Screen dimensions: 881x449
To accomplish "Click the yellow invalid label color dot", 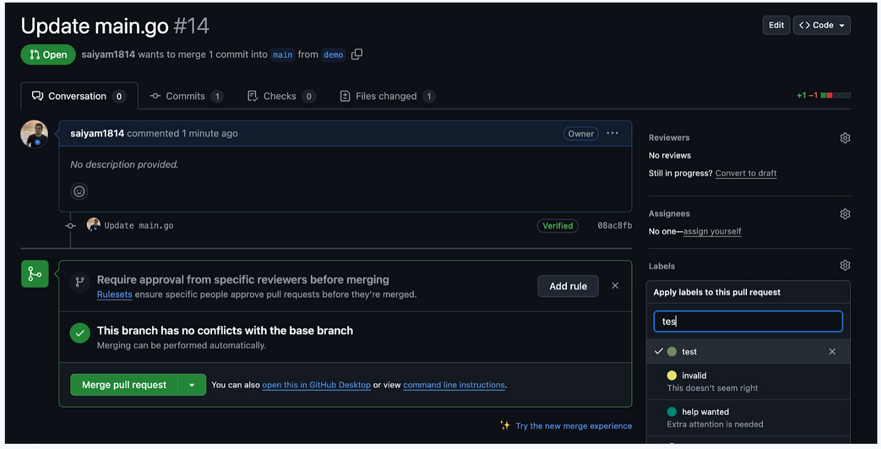I will tap(671, 375).
